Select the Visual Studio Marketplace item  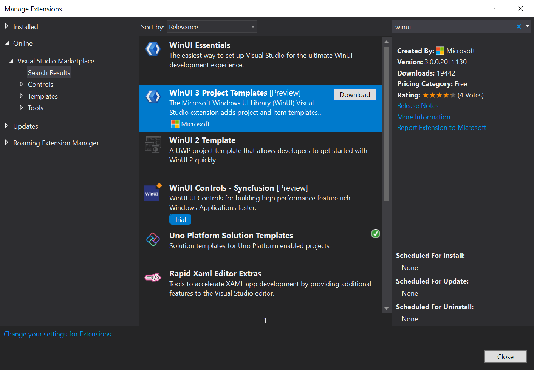56,61
